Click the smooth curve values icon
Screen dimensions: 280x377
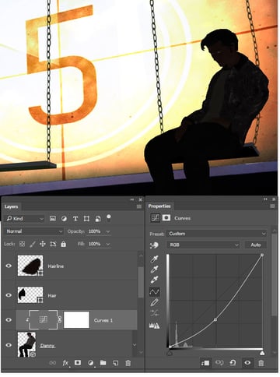pos(155,313)
